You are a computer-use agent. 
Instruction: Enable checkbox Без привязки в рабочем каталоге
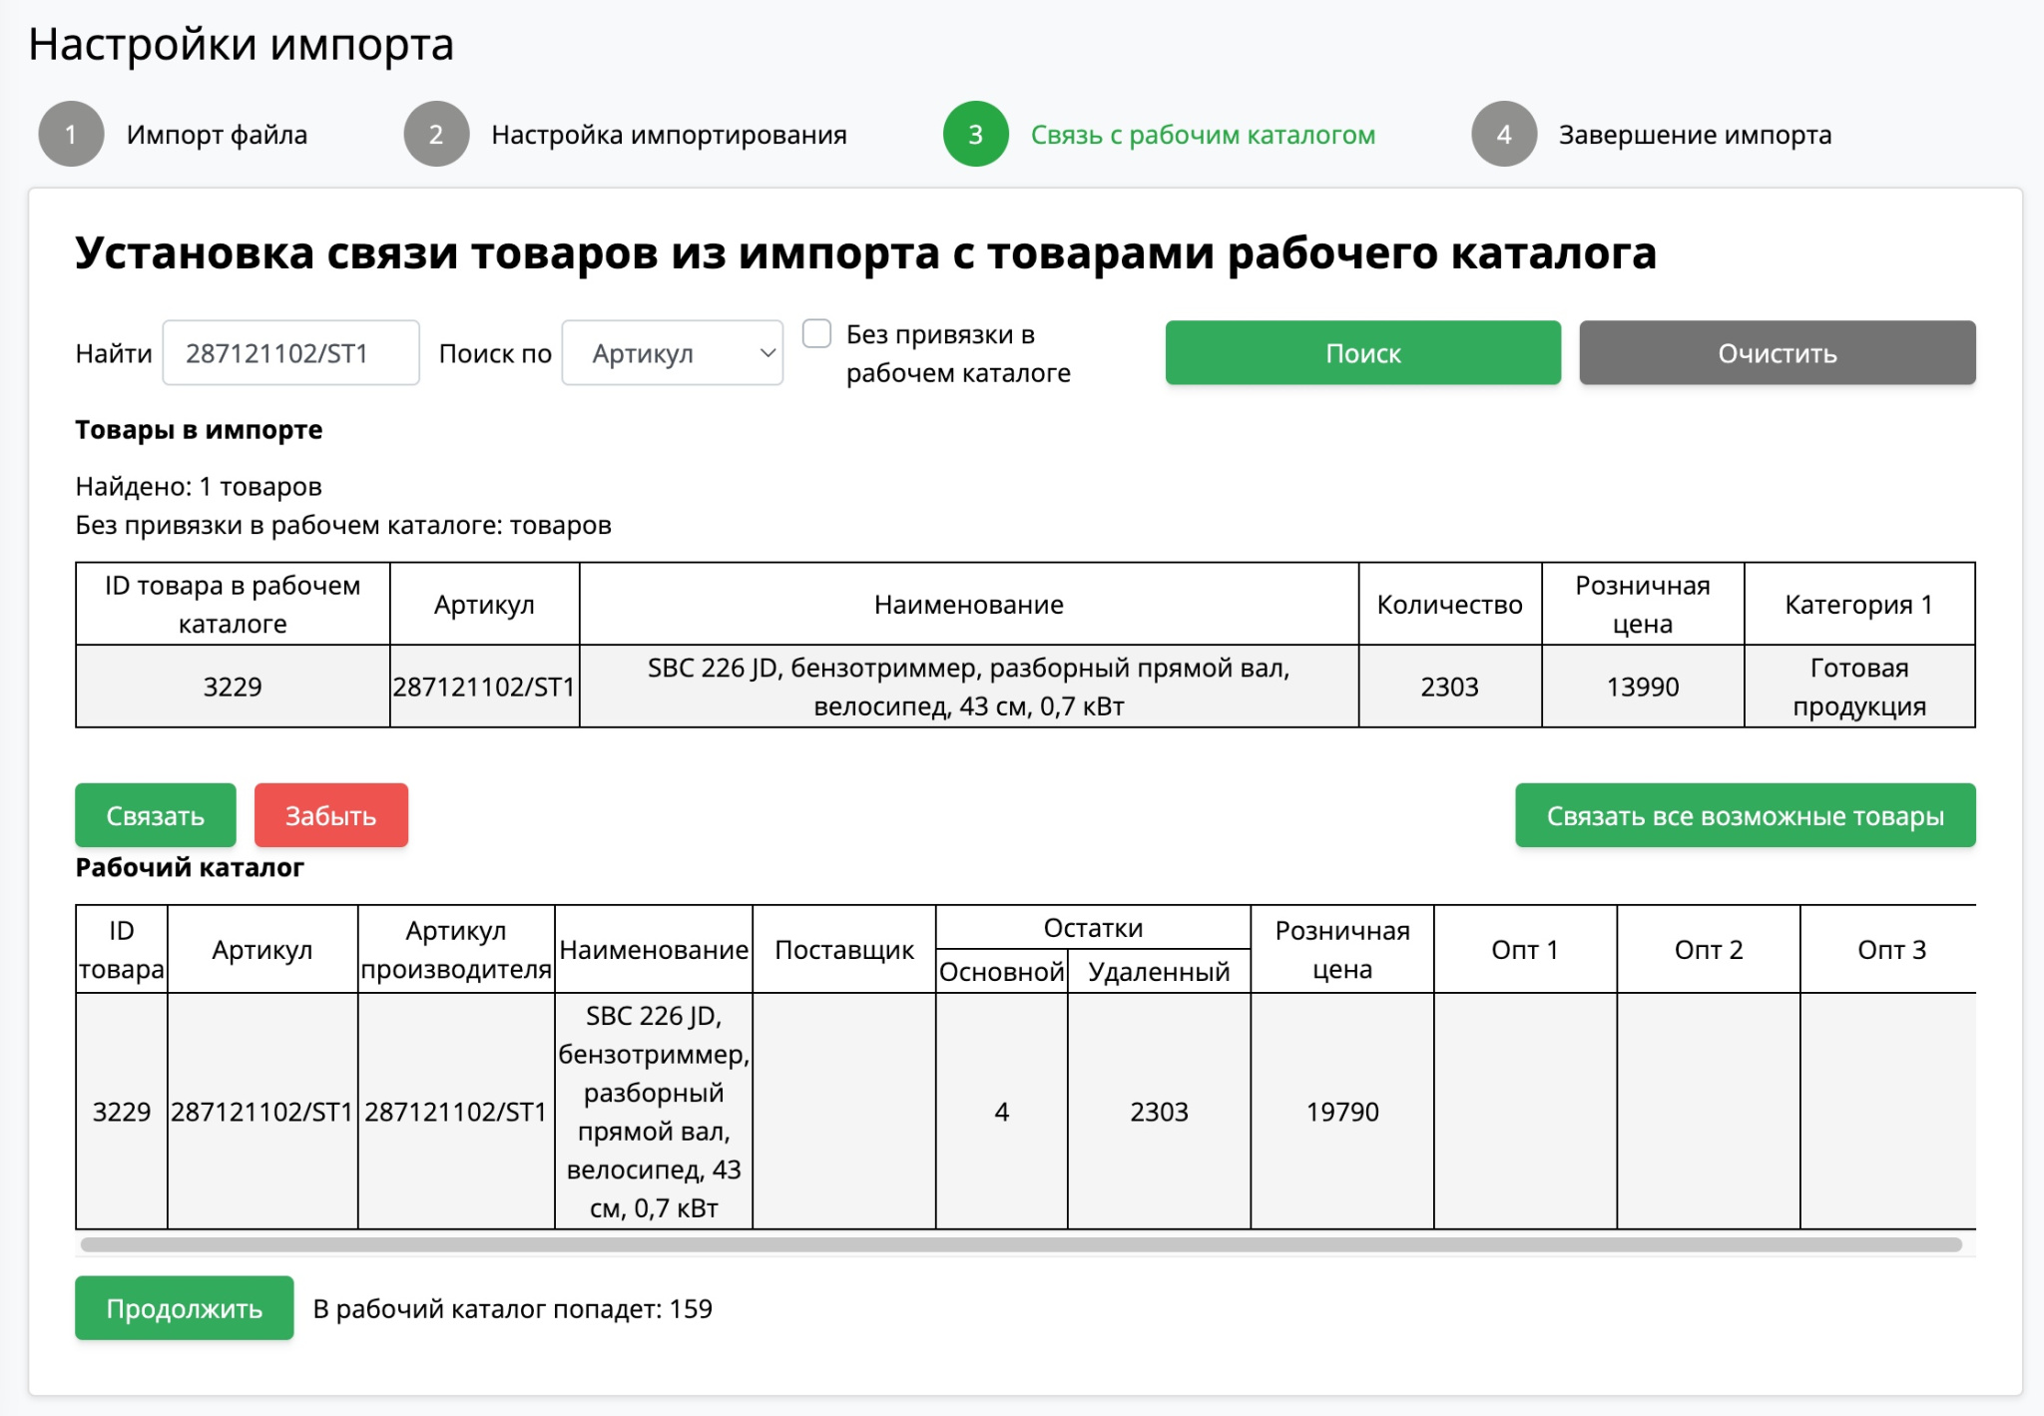tap(816, 334)
